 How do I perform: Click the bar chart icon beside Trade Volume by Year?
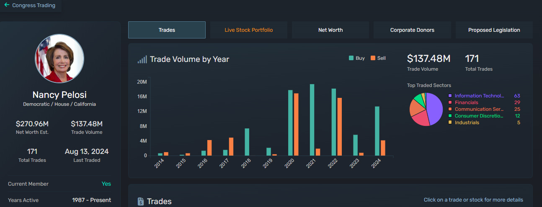coord(142,59)
